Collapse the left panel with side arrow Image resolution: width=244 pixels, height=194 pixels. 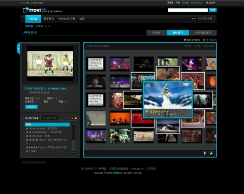[19, 48]
